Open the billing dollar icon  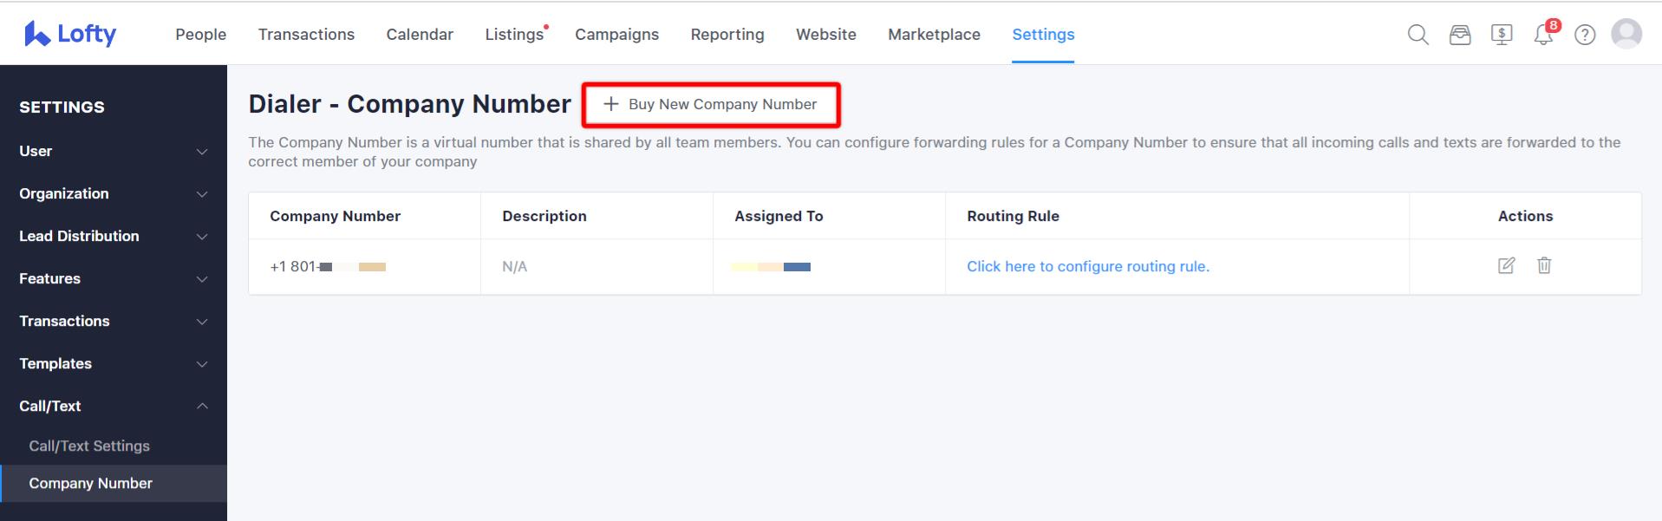pyautogui.click(x=1502, y=34)
